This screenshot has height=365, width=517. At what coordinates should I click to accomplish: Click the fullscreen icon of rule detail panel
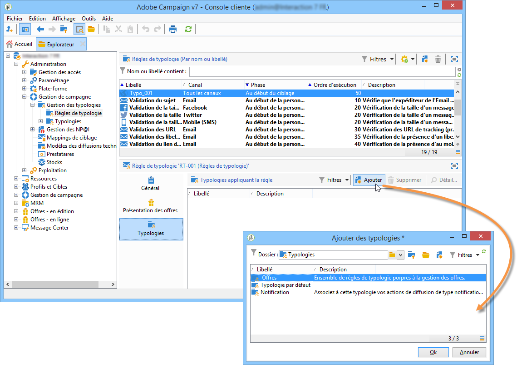pyautogui.click(x=454, y=166)
